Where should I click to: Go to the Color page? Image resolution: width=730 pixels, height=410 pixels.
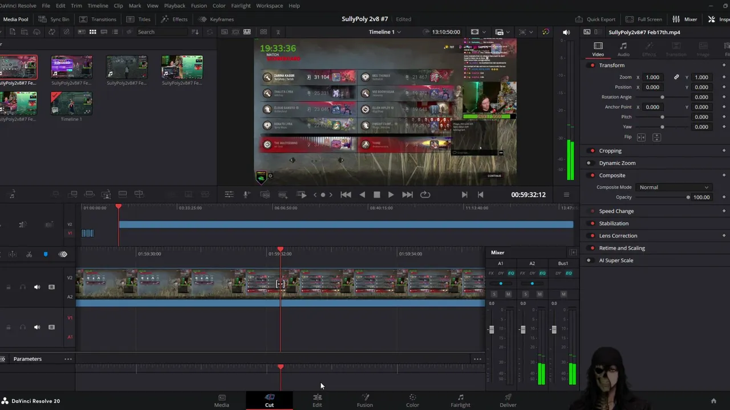point(412,401)
